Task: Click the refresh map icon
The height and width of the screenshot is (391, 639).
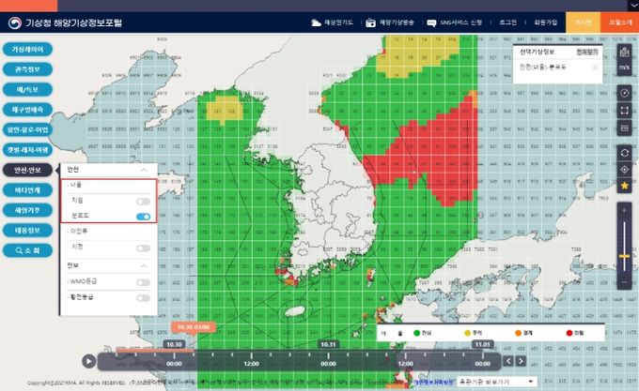Action: pos(625,151)
